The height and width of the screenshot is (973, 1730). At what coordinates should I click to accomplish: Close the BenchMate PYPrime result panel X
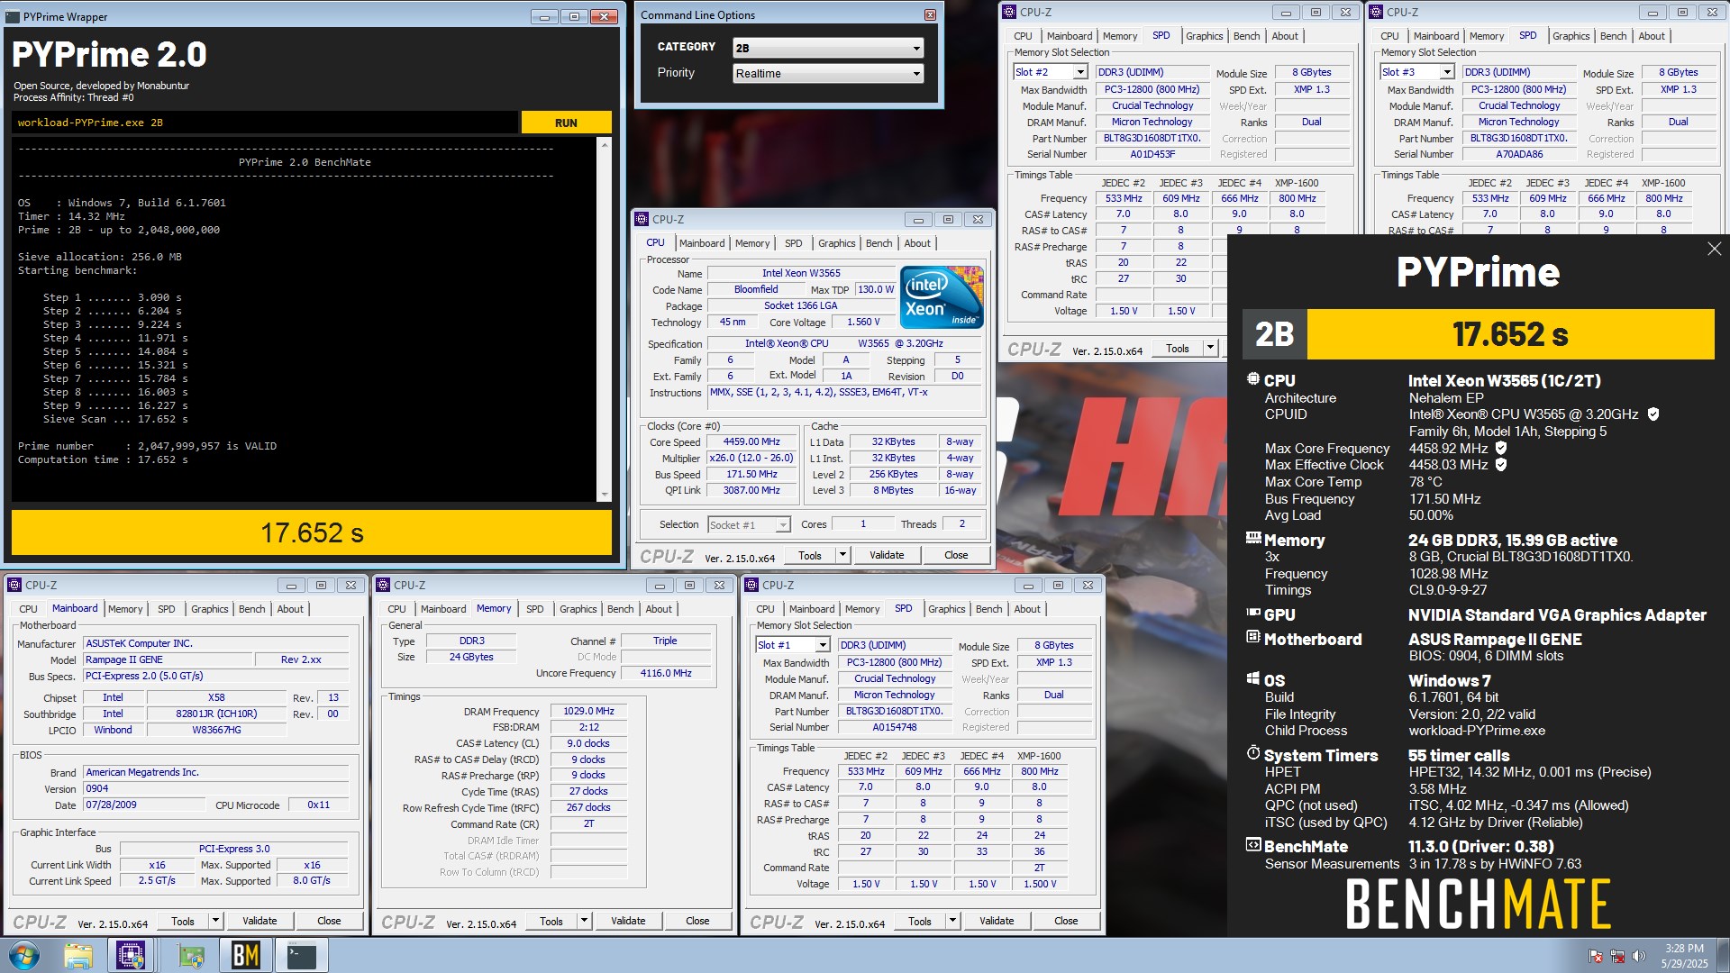point(1714,249)
